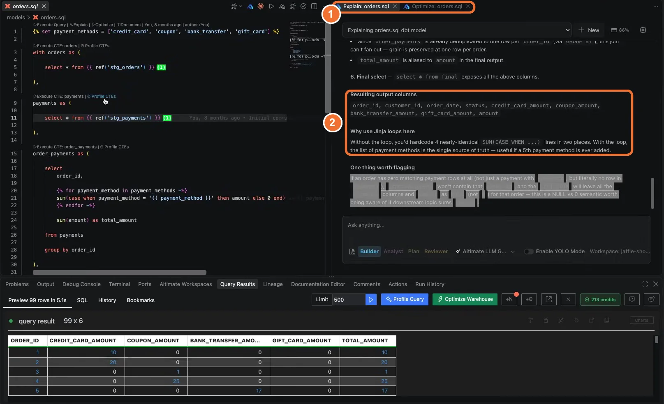The width and height of the screenshot is (664, 404).
Task: Click the editor horizontal scrollbar
Action: [120, 272]
